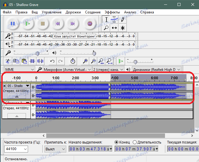The image size is (199, 162).
Task: Open the MME audio host dropdown
Action: click(19, 69)
